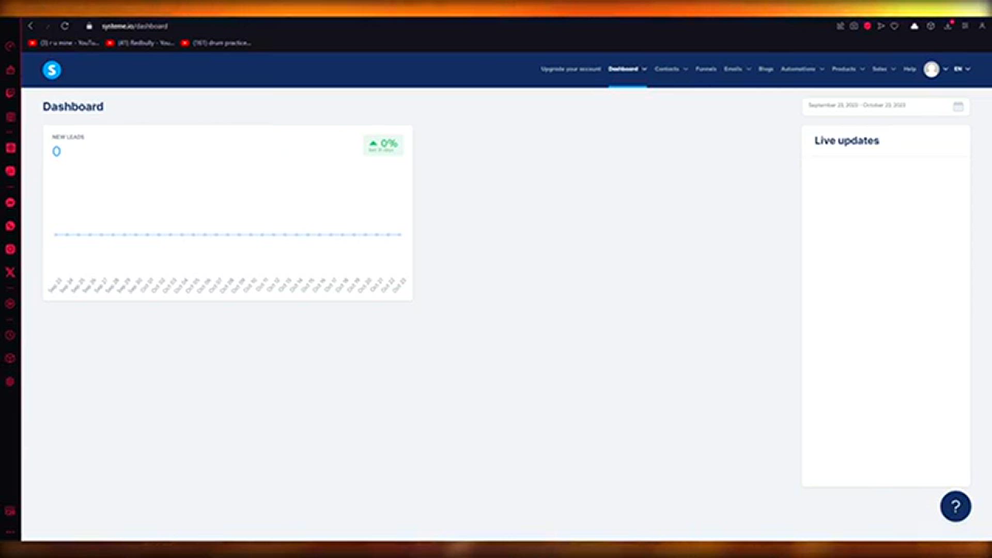The image size is (992, 558).
Task: Open the drum practice YouTube bookmark
Action: pos(216,43)
